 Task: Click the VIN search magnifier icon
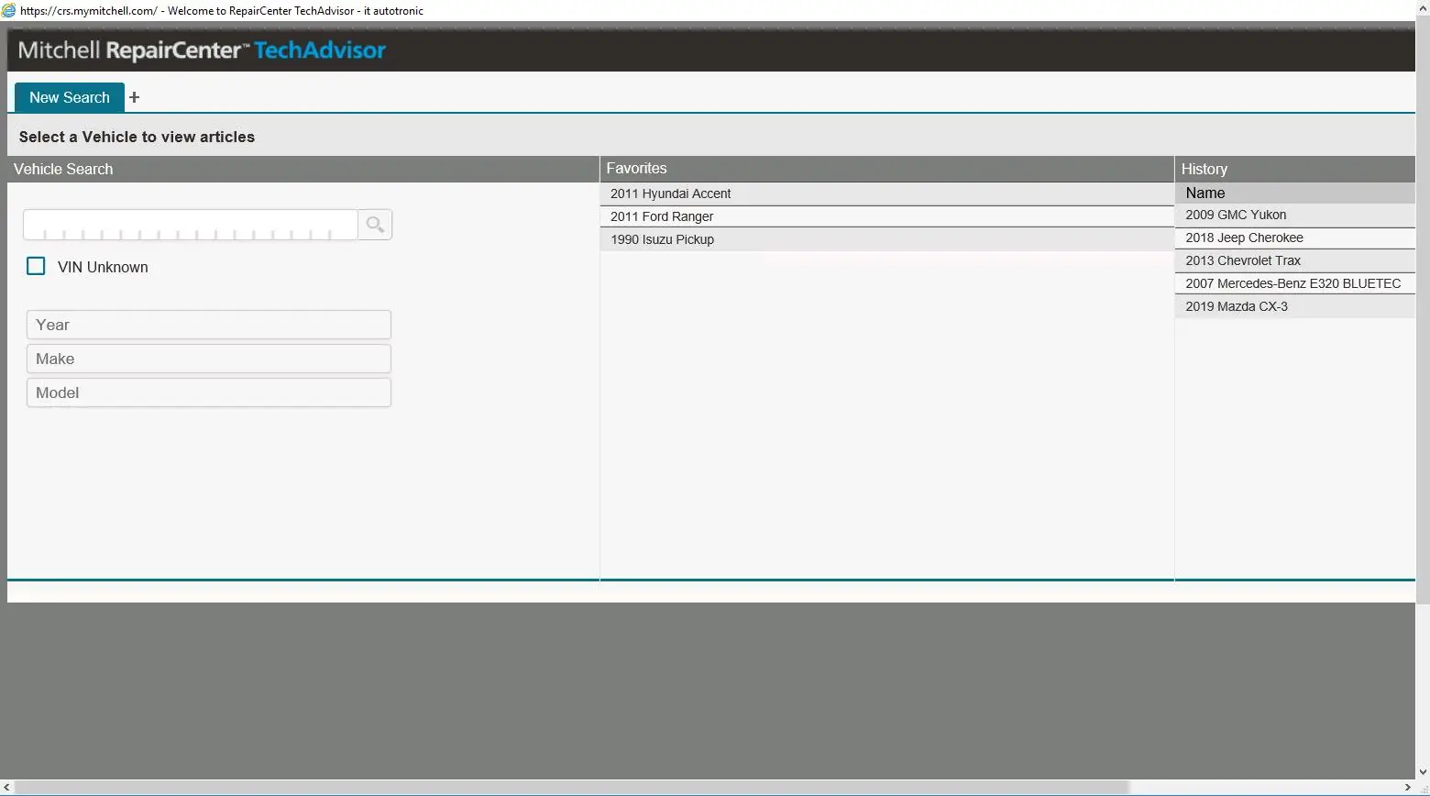375,225
